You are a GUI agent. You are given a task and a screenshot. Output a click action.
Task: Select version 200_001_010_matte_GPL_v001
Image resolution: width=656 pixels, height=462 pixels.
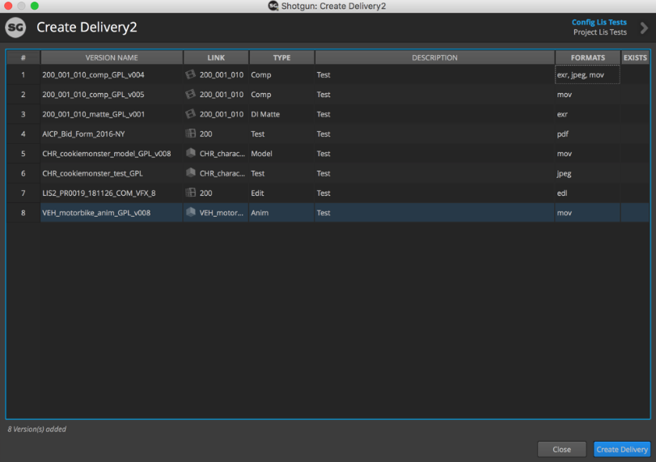pos(93,114)
